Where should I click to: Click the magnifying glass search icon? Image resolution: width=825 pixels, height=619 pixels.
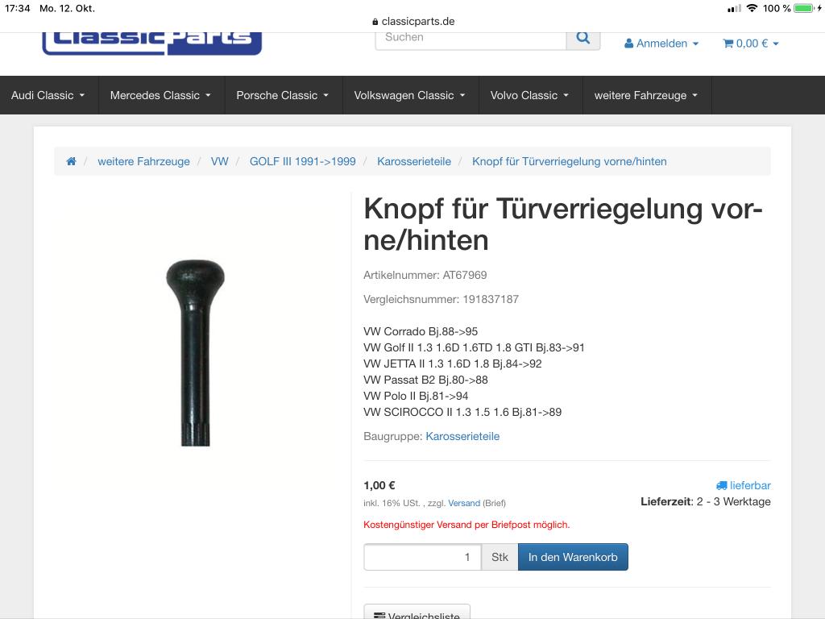click(583, 38)
